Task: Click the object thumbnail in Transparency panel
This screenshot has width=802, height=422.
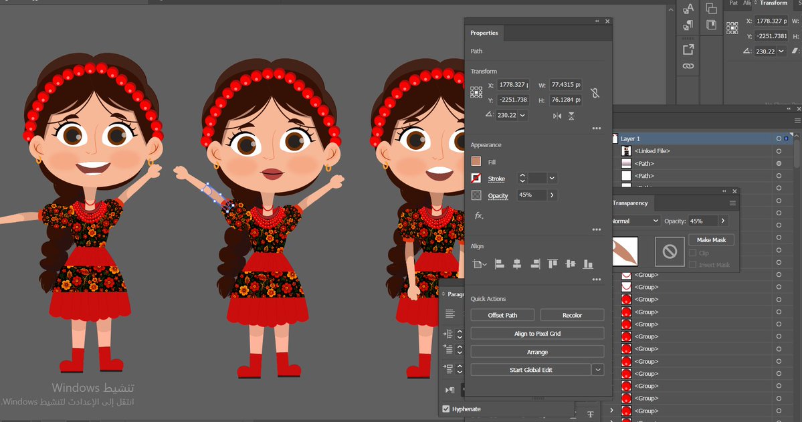Action: tap(625, 251)
